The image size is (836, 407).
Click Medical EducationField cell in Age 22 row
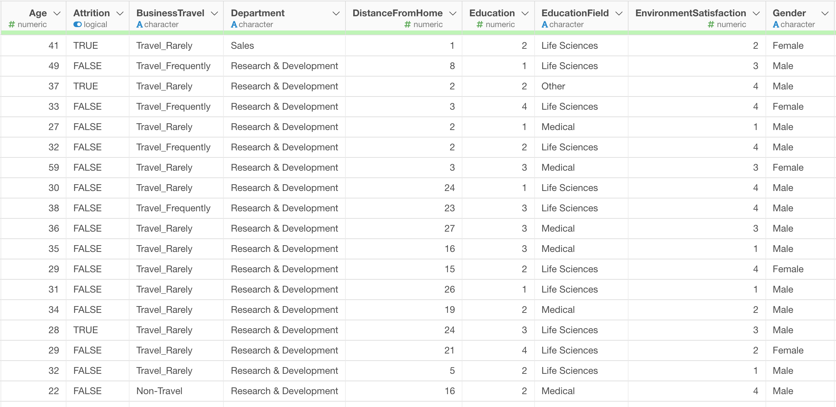coord(581,391)
